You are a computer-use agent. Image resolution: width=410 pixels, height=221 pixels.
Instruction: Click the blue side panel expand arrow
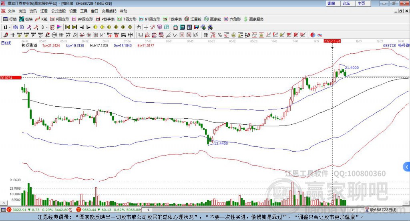point(407,167)
